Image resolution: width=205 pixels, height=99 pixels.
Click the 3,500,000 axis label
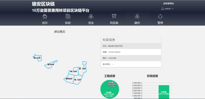[136, 83]
